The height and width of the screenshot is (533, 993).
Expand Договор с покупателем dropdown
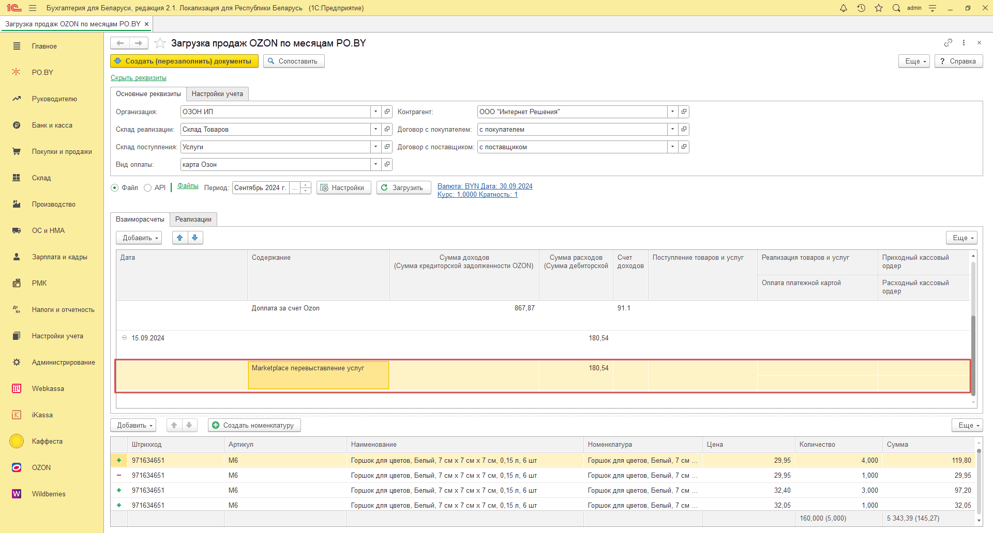pyautogui.click(x=672, y=129)
